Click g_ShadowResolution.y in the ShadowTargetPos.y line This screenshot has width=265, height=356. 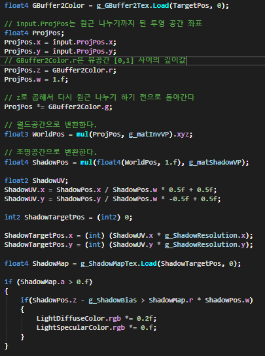point(205,245)
